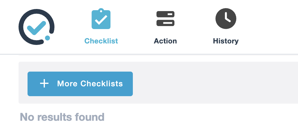The image size is (298, 139).
Task: Click empty gray panel beside More Checklists
Action: pyautogui.click(x=209, y=84)
